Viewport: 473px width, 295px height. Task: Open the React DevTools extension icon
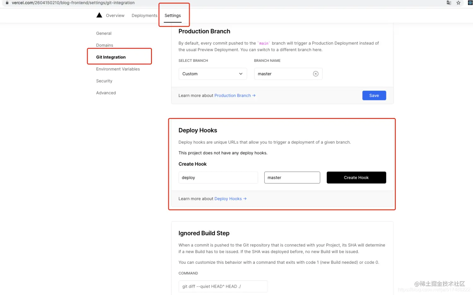[470, 3]
